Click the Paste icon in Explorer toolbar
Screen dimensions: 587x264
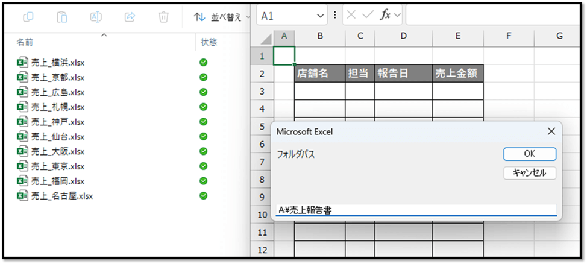pyautogui.click(x=61, y=17)
